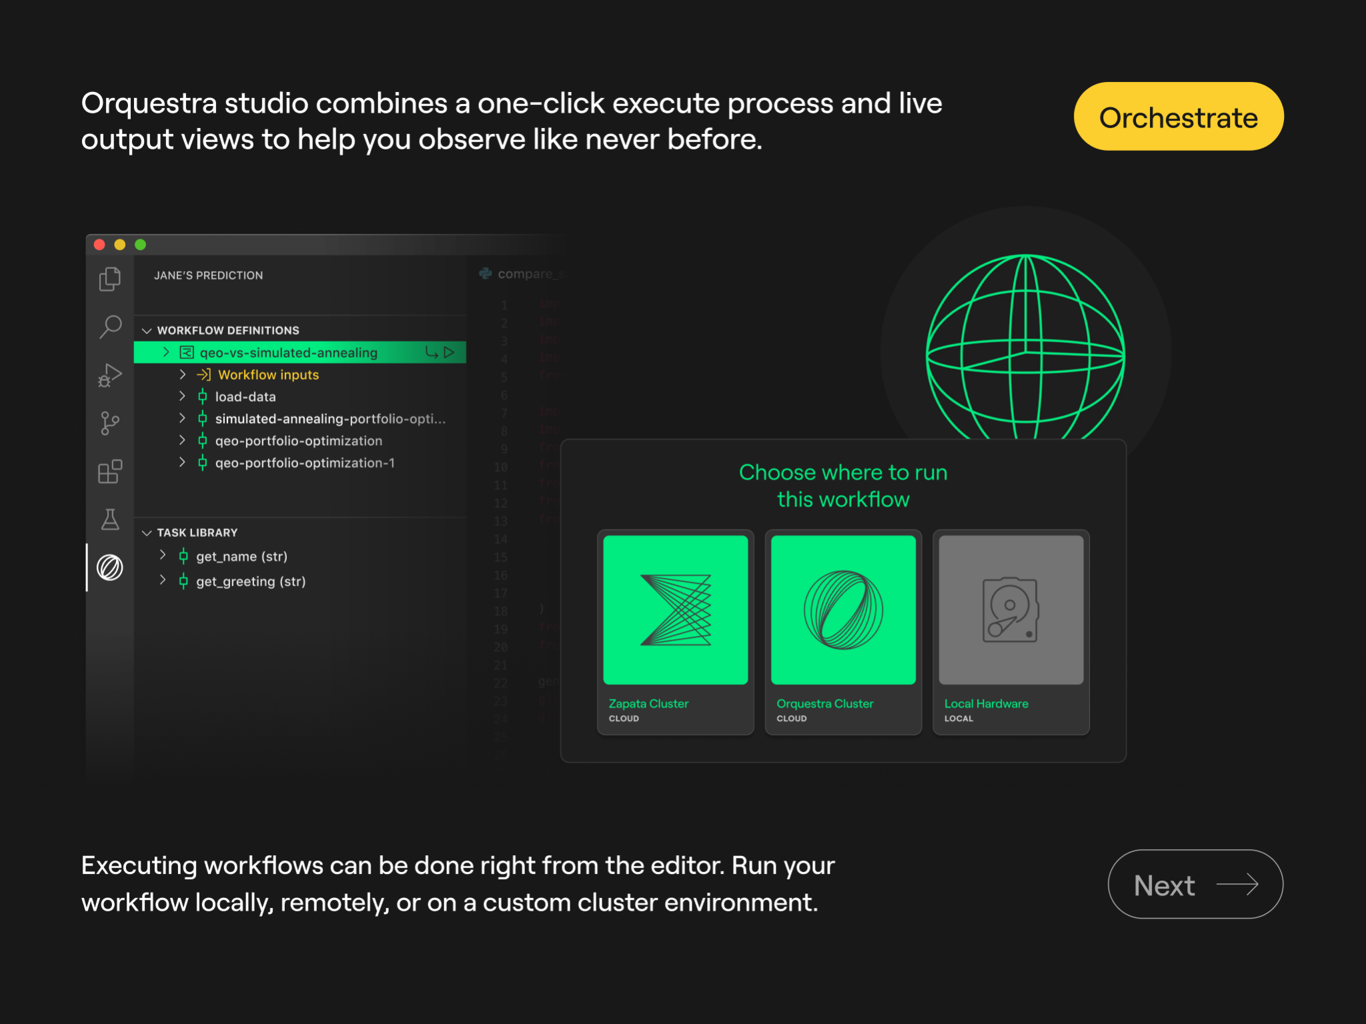Open the Source Control branch icon
1366x1024 pixels.
[x=110, y=423]
